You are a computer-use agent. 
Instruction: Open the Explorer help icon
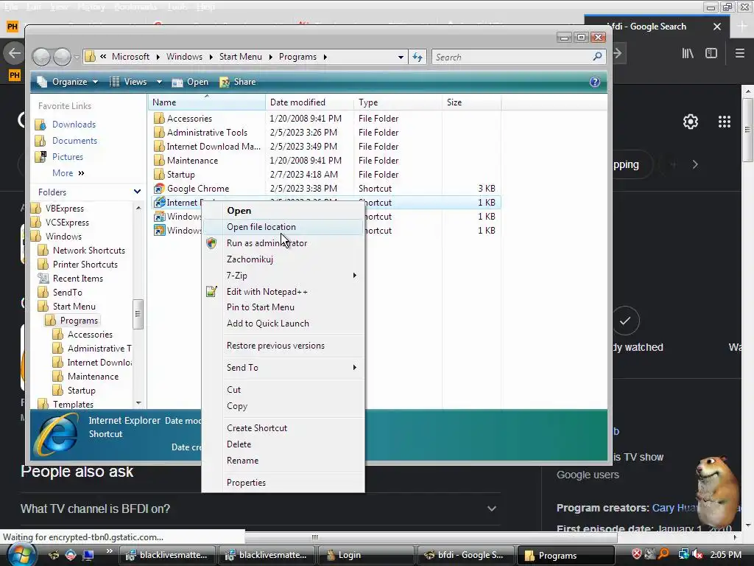point(595,82)
